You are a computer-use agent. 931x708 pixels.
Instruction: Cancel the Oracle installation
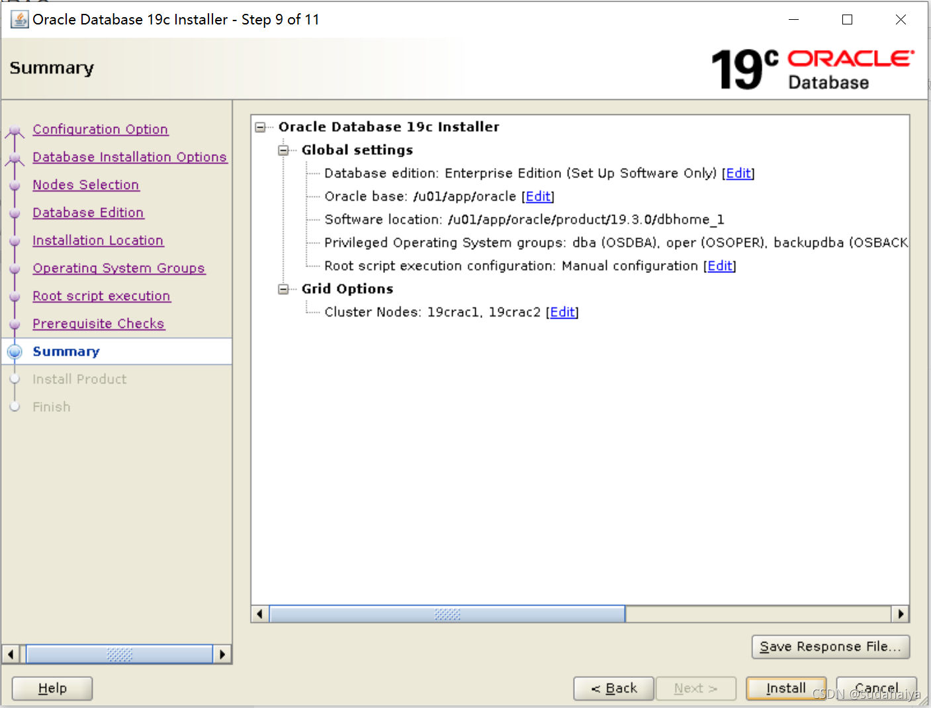point(876,688)
